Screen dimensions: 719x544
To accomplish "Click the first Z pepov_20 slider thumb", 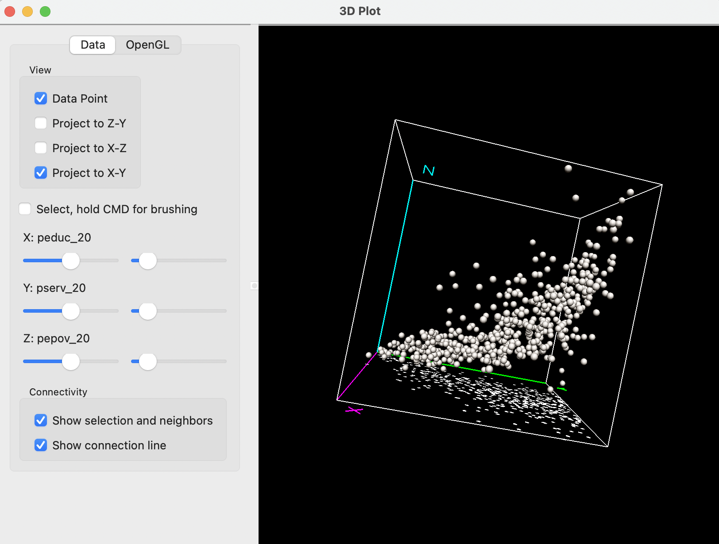I will click(71, 361).
